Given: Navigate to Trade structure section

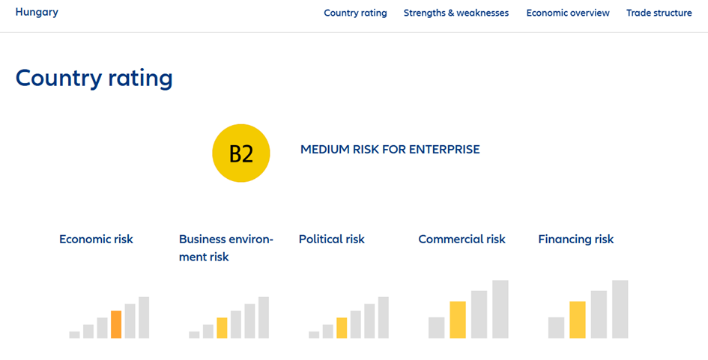Looking at the screenshot, I should [659, 13].
